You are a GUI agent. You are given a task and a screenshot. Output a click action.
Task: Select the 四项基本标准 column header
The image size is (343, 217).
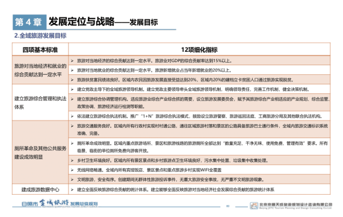pos(40,49)
